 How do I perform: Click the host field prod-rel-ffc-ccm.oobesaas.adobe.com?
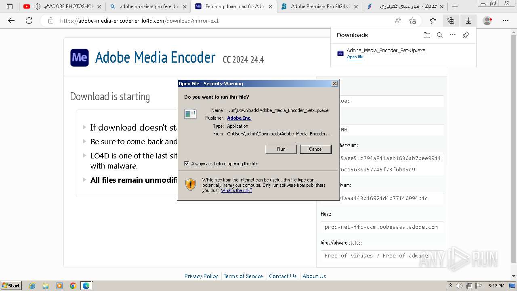(381, 227)
